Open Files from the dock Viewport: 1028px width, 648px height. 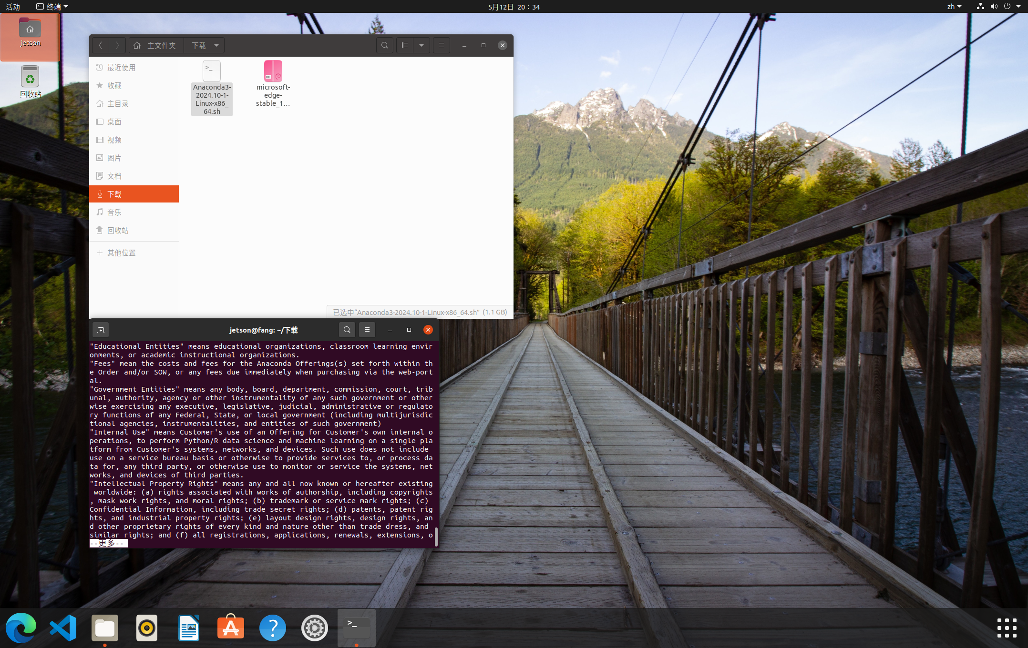(x=105, y=628)
